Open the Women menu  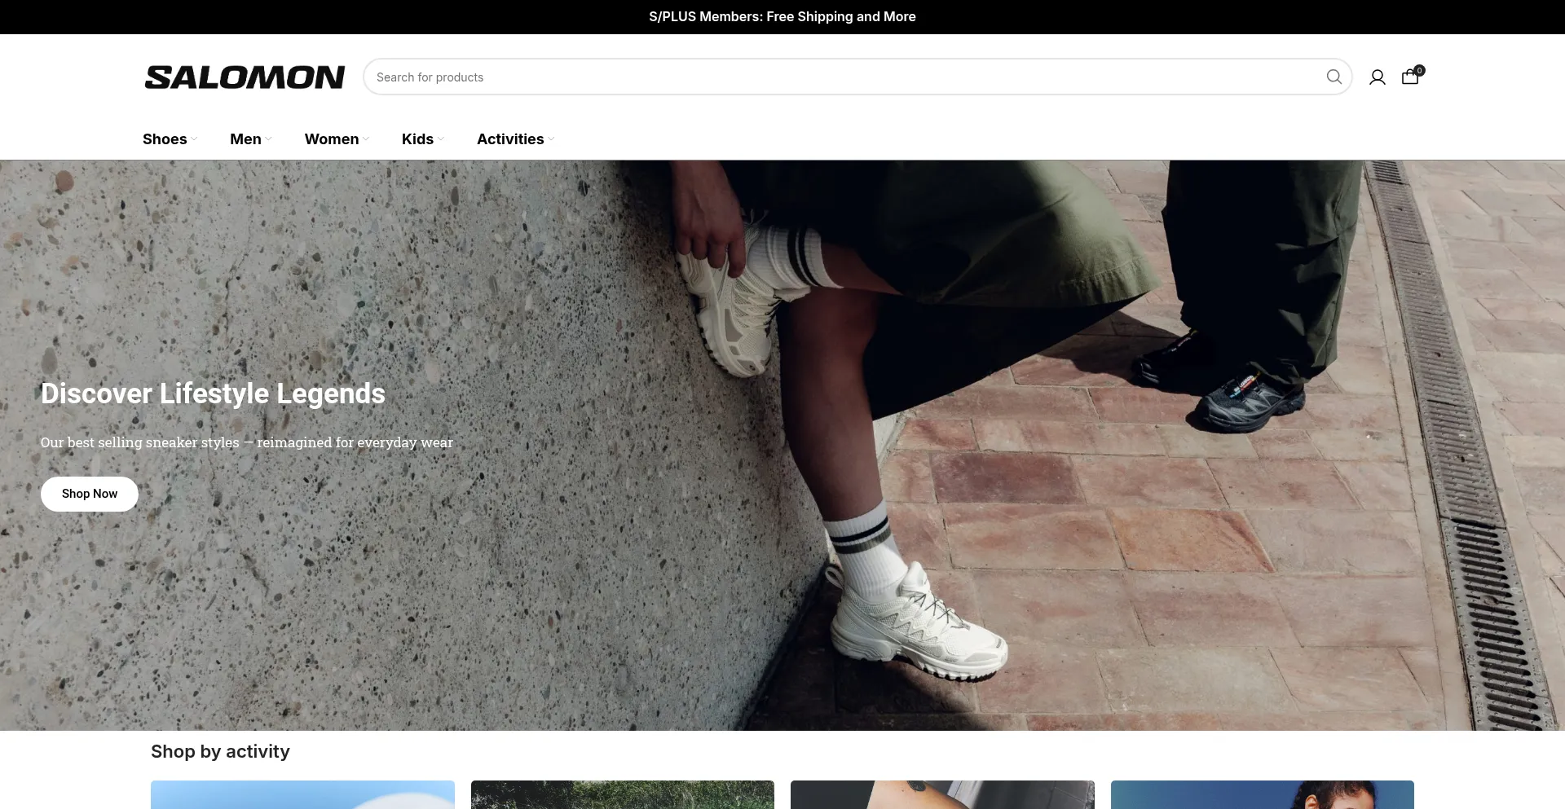[332, 139]
